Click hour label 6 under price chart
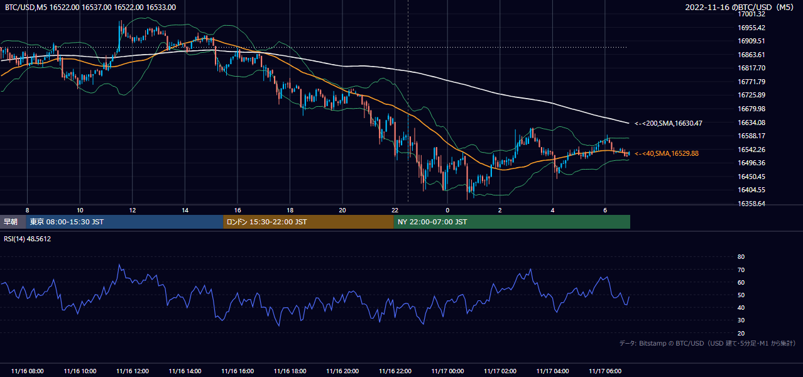 click(x=605, y=210)
